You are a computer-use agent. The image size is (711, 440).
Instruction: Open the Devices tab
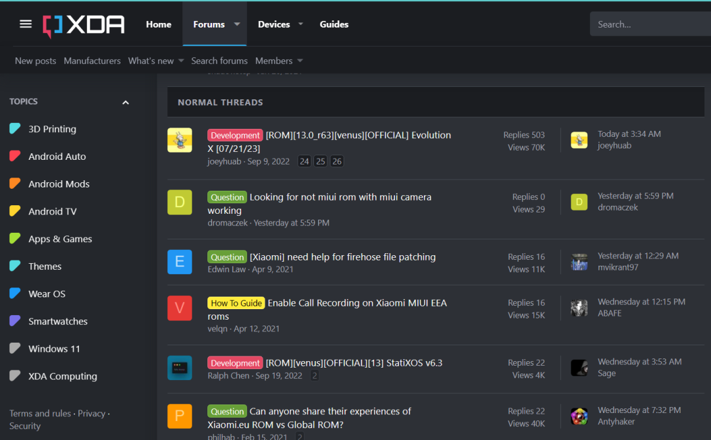click(274, 24)
